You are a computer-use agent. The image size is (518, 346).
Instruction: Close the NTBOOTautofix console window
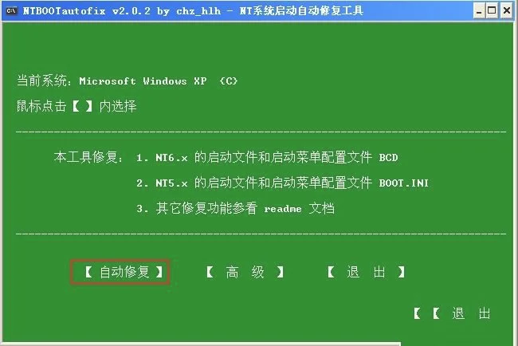(x=506, y=11)
